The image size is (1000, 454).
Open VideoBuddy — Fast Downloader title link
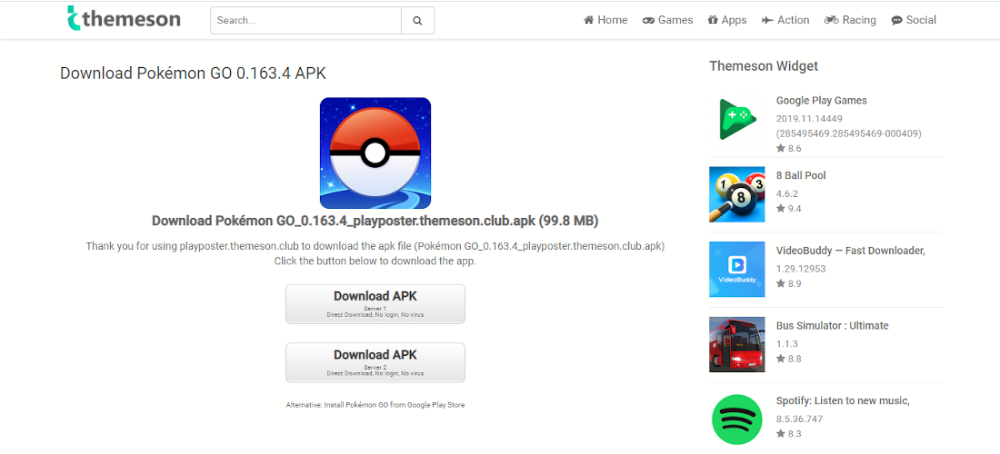pos(851,251)
